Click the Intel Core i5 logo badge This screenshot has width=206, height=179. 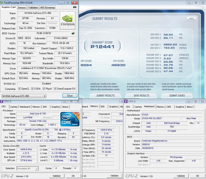(70, 119)
